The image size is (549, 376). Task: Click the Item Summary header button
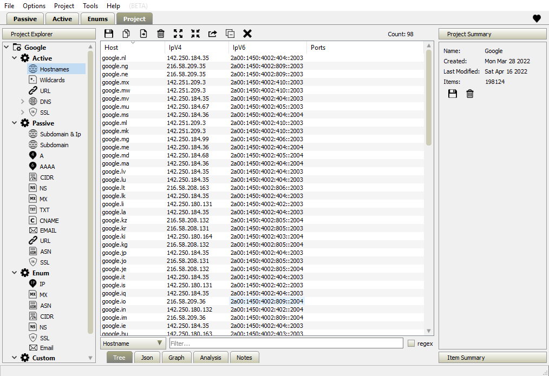pos(492,358)
